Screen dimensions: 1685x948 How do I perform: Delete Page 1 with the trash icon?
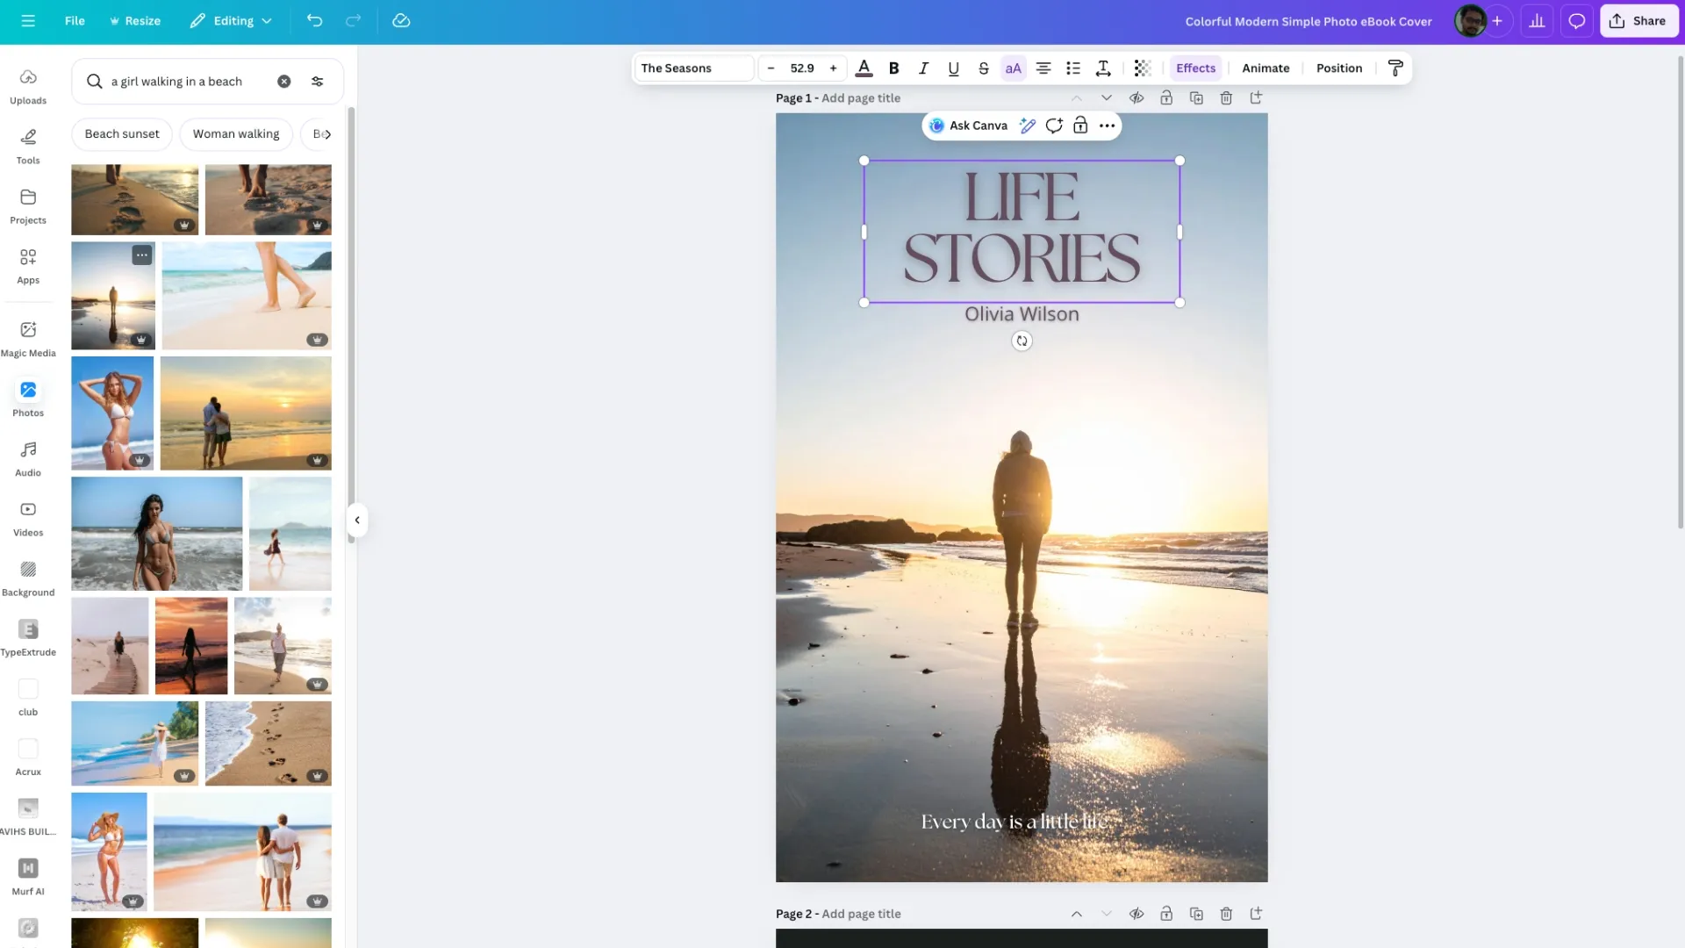[x=1226, y=98]
